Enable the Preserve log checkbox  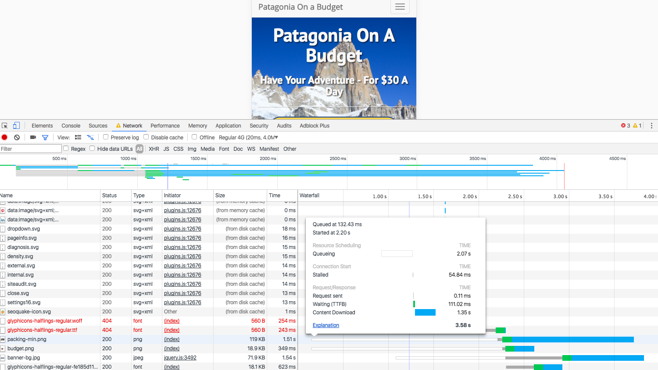pos(106,137)
